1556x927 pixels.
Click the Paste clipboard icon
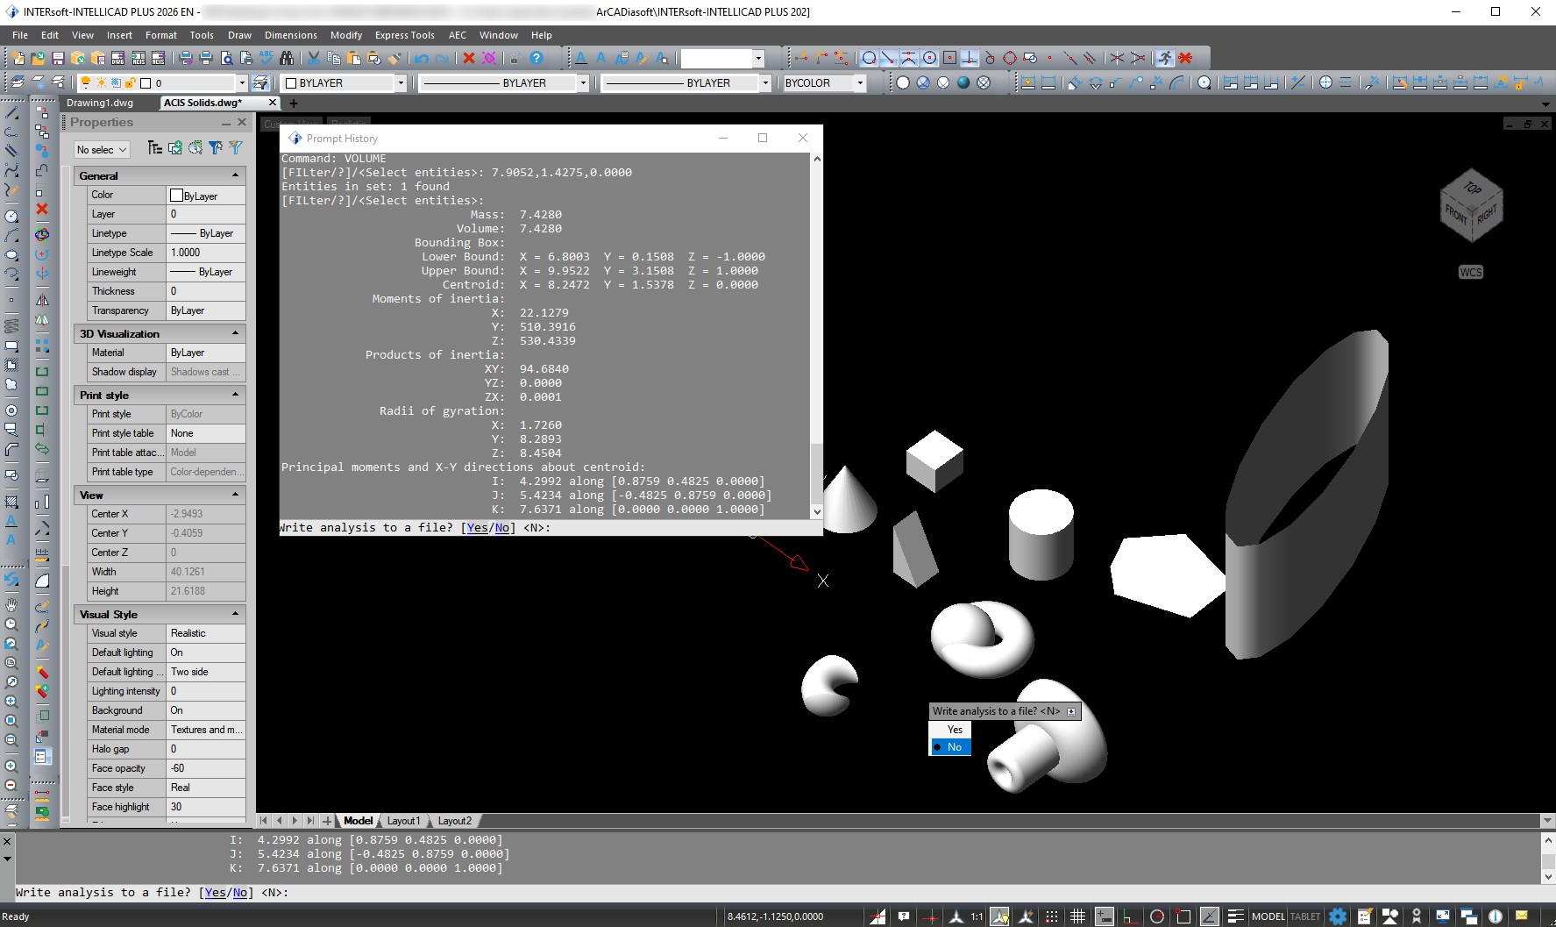354,58
